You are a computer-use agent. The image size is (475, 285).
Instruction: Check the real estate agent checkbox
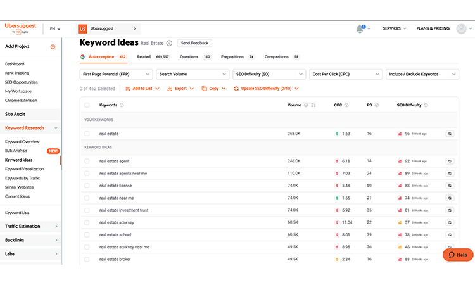[x=87, y=161]
